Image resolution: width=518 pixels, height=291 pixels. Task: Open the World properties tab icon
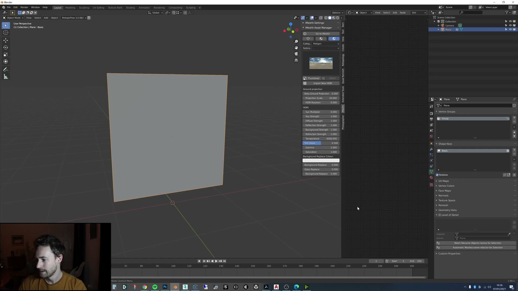pyautogui.click(x=431, y=136)
